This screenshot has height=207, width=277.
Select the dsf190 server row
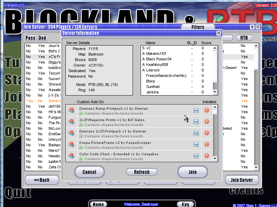coord(43,106)
